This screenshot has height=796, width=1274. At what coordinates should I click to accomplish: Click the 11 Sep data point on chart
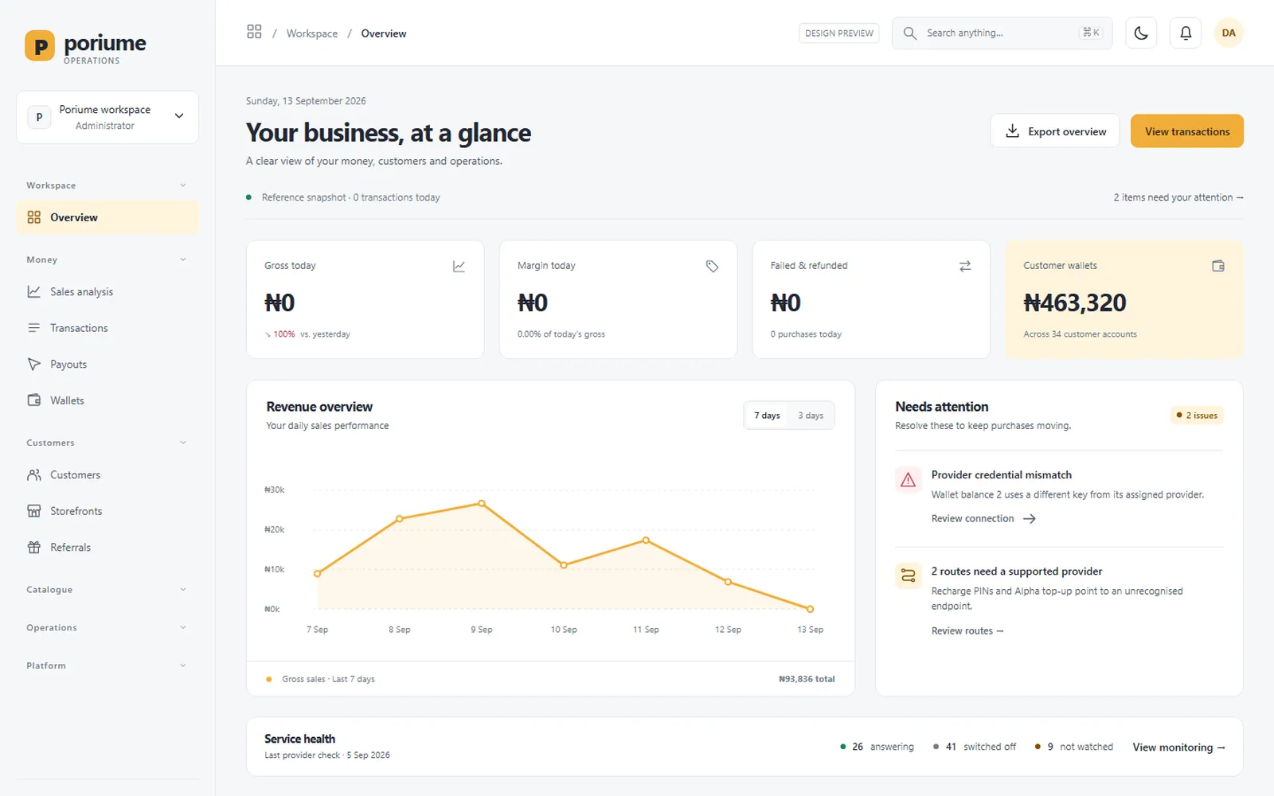coord(646,540)
